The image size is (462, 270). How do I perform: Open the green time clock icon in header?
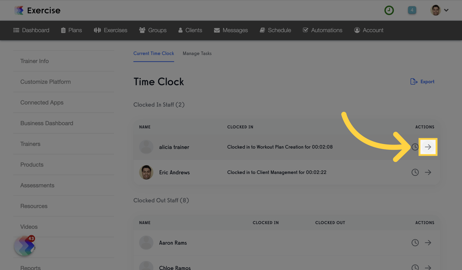(x=389, y=10)
